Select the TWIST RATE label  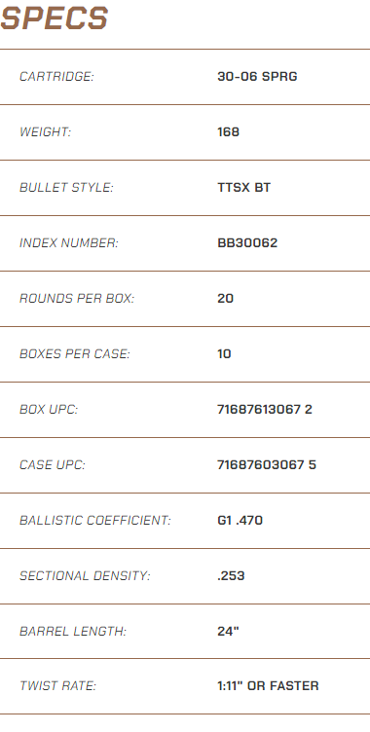[x=57, y=686]
